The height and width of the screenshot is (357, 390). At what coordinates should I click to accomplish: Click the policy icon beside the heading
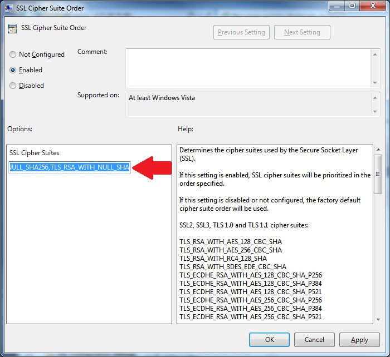[x=12, y=28]
